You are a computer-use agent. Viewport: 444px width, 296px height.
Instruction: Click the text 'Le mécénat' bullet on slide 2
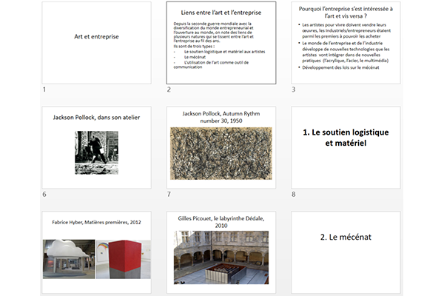195,57
